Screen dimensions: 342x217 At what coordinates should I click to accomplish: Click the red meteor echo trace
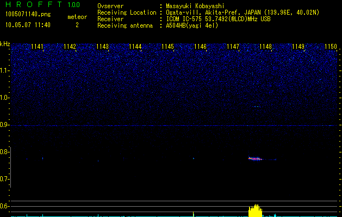pyautogui.click(x=254, y=158)
